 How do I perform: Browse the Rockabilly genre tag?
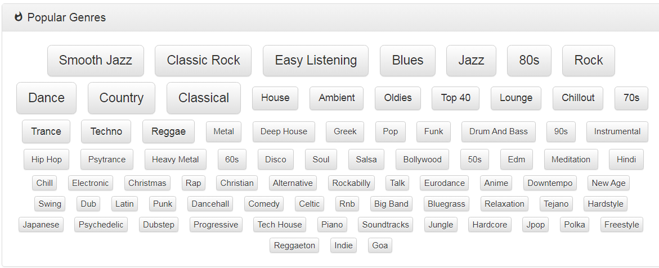(x=351, y=183)
